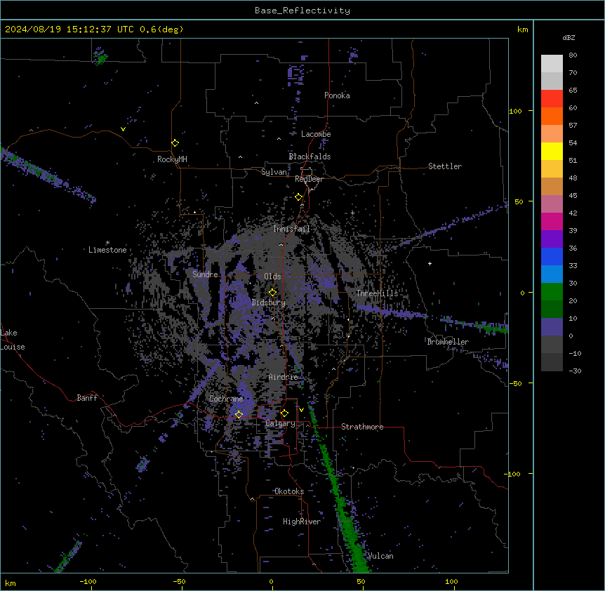Click the RockyMH label

[x=172, y=159]
